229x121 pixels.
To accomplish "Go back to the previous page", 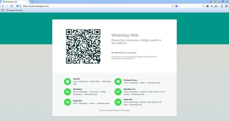I will 3,6.
